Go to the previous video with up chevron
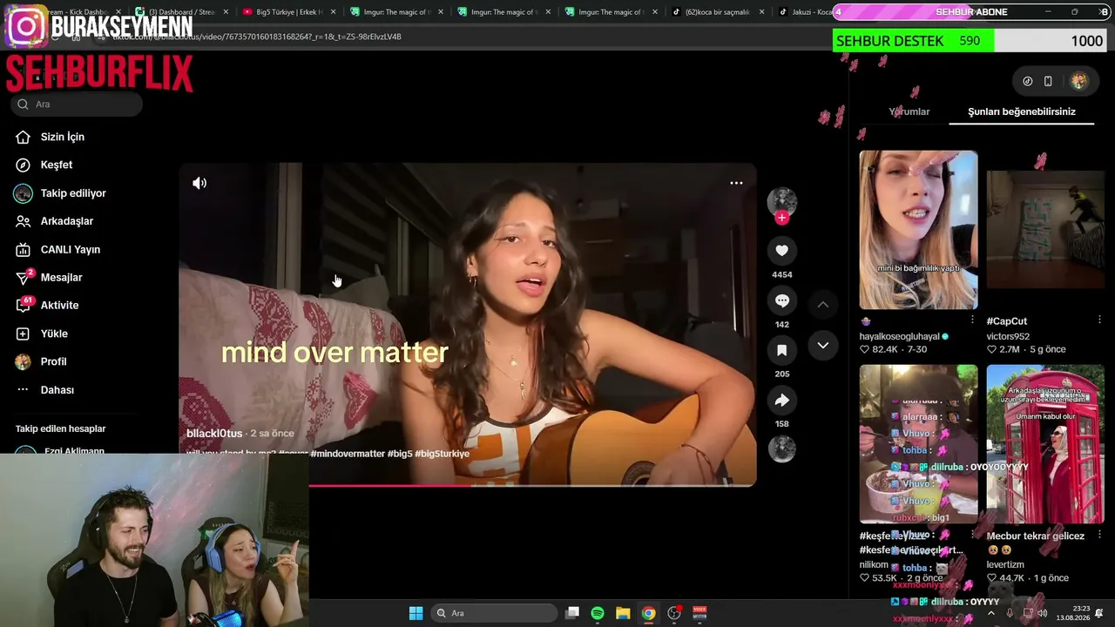Image resolution: width=1115 pixels, height=627 pixels. (822, 304)
